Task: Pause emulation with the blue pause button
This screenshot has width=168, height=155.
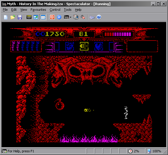Action: [x=59, y=17]
